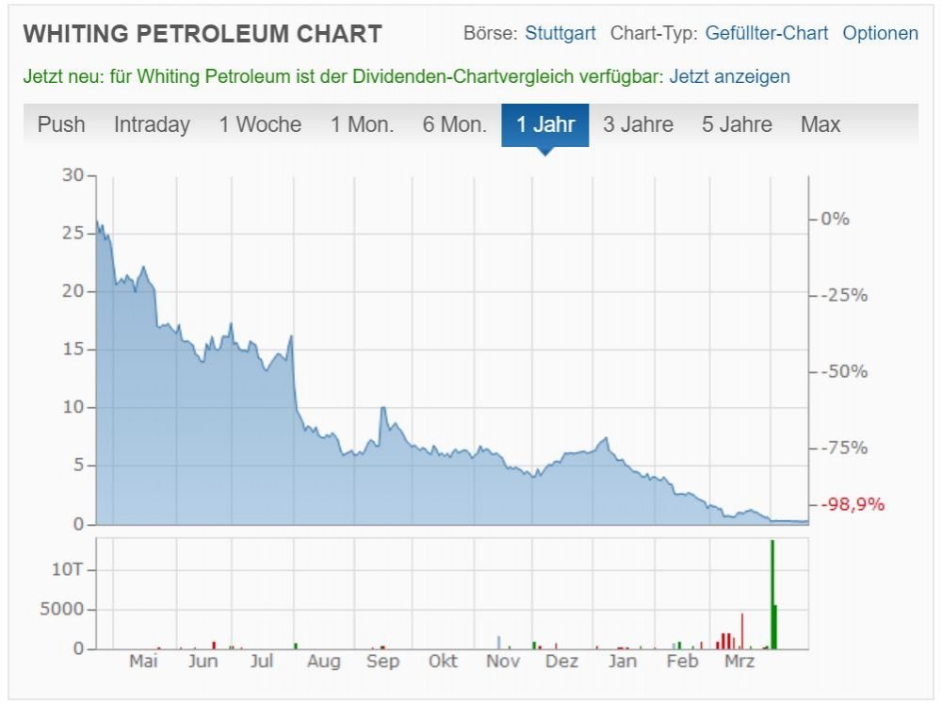View the 3 Jahre chart range
The width and height of the screenshot is (942, 704).
638,124
